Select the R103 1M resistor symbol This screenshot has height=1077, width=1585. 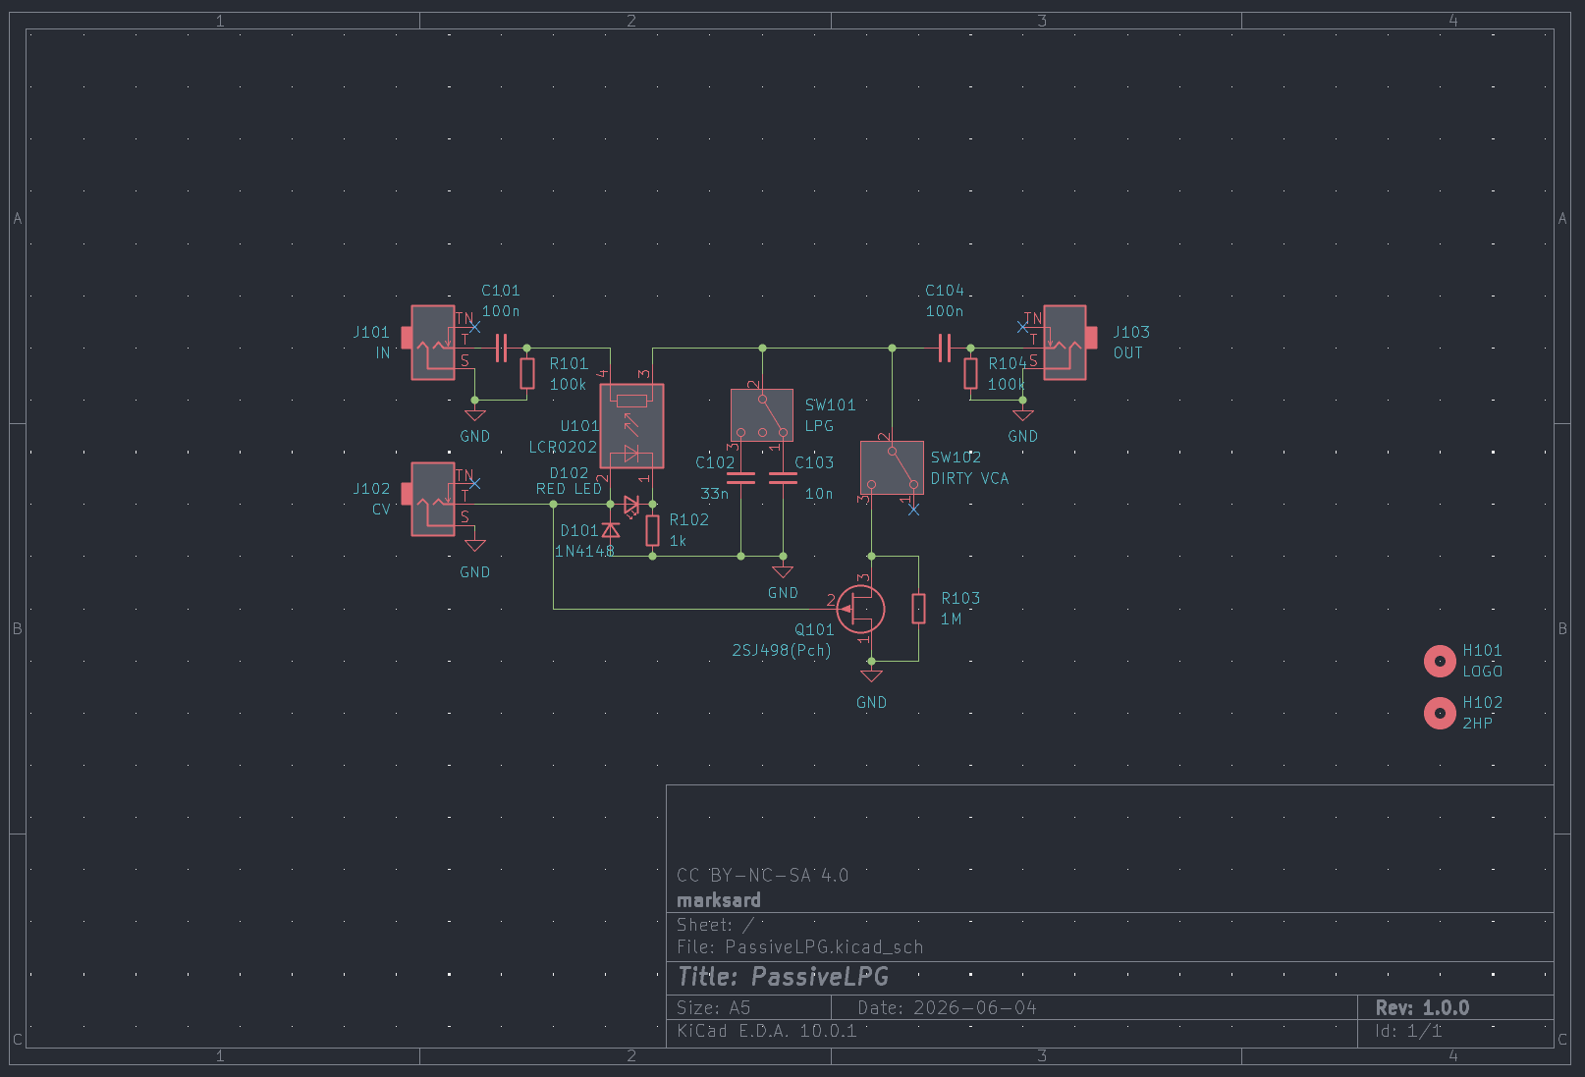pos(918,609)
